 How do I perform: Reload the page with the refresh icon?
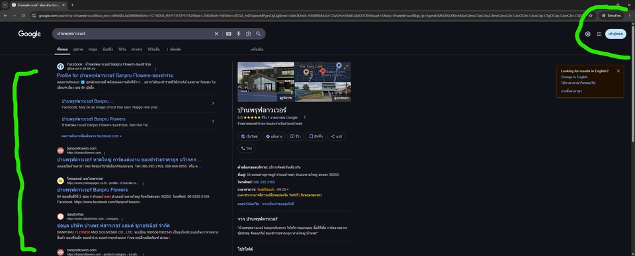pos(23,15)
